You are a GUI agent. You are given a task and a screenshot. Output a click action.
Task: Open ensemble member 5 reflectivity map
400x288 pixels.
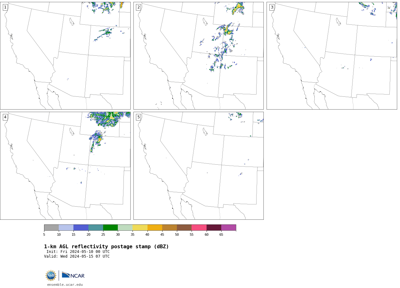[x=198, y=166]
